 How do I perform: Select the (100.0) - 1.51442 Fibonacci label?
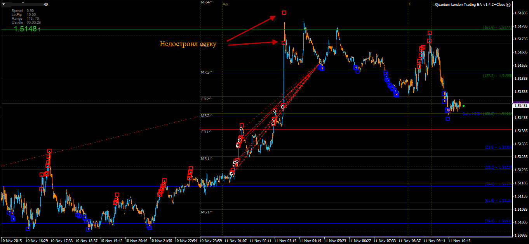point(498,114)
